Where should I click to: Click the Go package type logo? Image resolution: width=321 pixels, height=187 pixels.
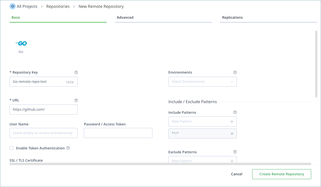[21, 43]
